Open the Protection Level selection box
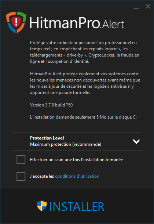Image resolution: width=154 pixels, height=224 pixels. click(x=77, y=141)
